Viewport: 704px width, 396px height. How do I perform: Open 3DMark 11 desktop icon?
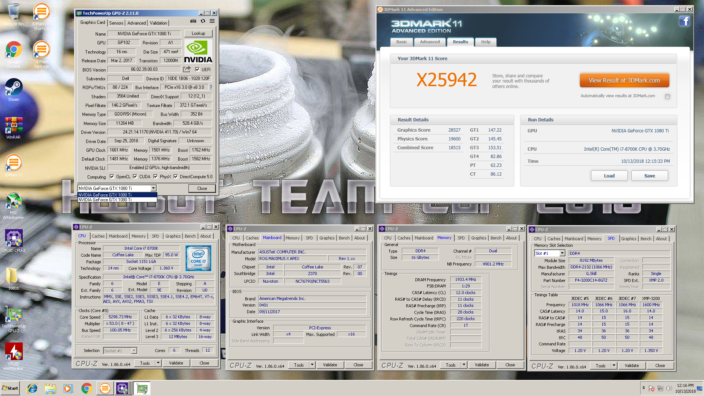(14, 166)
